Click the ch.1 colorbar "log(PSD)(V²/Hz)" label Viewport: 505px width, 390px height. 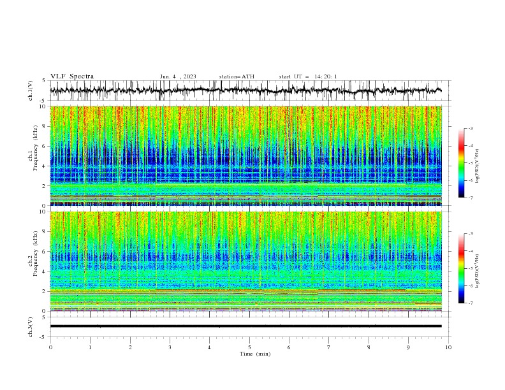pyautogui.click(x=477, y=166)
